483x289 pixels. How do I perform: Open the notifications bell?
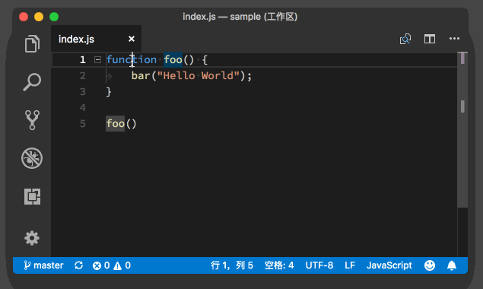[x=452, y=265]
